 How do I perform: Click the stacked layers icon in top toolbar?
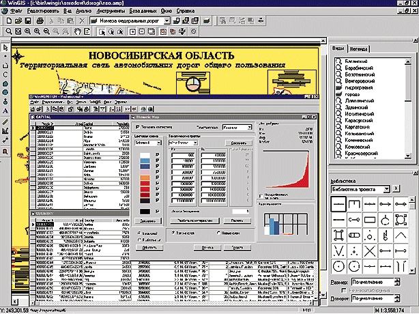[206, 20]
